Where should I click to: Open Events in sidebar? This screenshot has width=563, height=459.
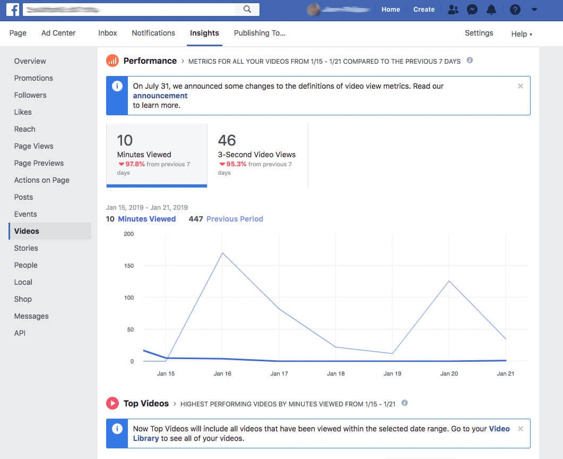coord(25,214)
